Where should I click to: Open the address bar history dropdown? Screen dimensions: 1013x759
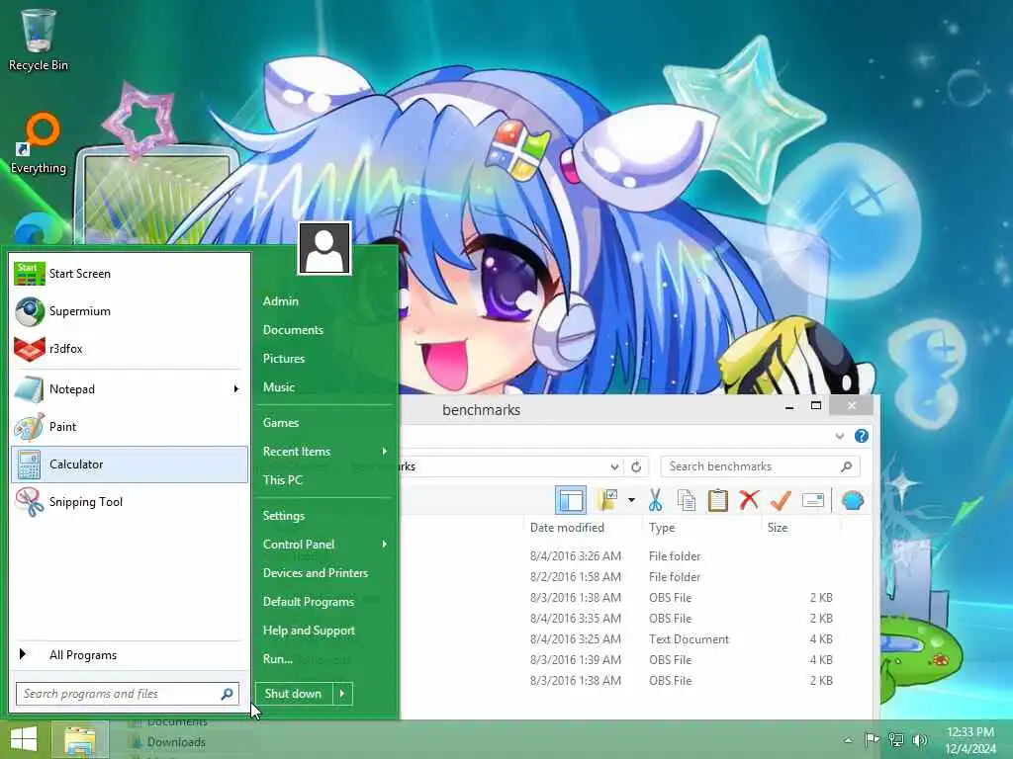point(614,466)
